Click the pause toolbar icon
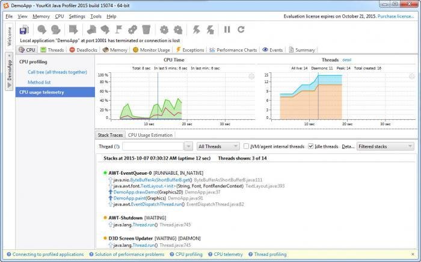421x262 pixels. [x=227, y=30]
